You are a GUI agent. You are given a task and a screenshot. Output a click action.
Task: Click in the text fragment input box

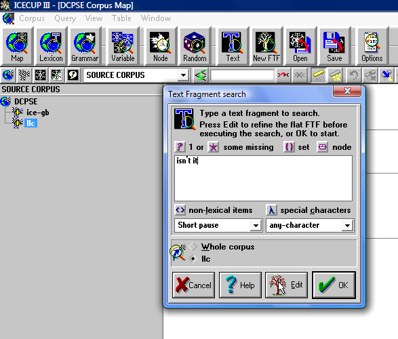(263, 178)
